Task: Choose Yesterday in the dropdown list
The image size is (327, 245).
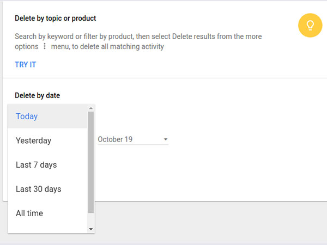Action: (x=33, y=140)
